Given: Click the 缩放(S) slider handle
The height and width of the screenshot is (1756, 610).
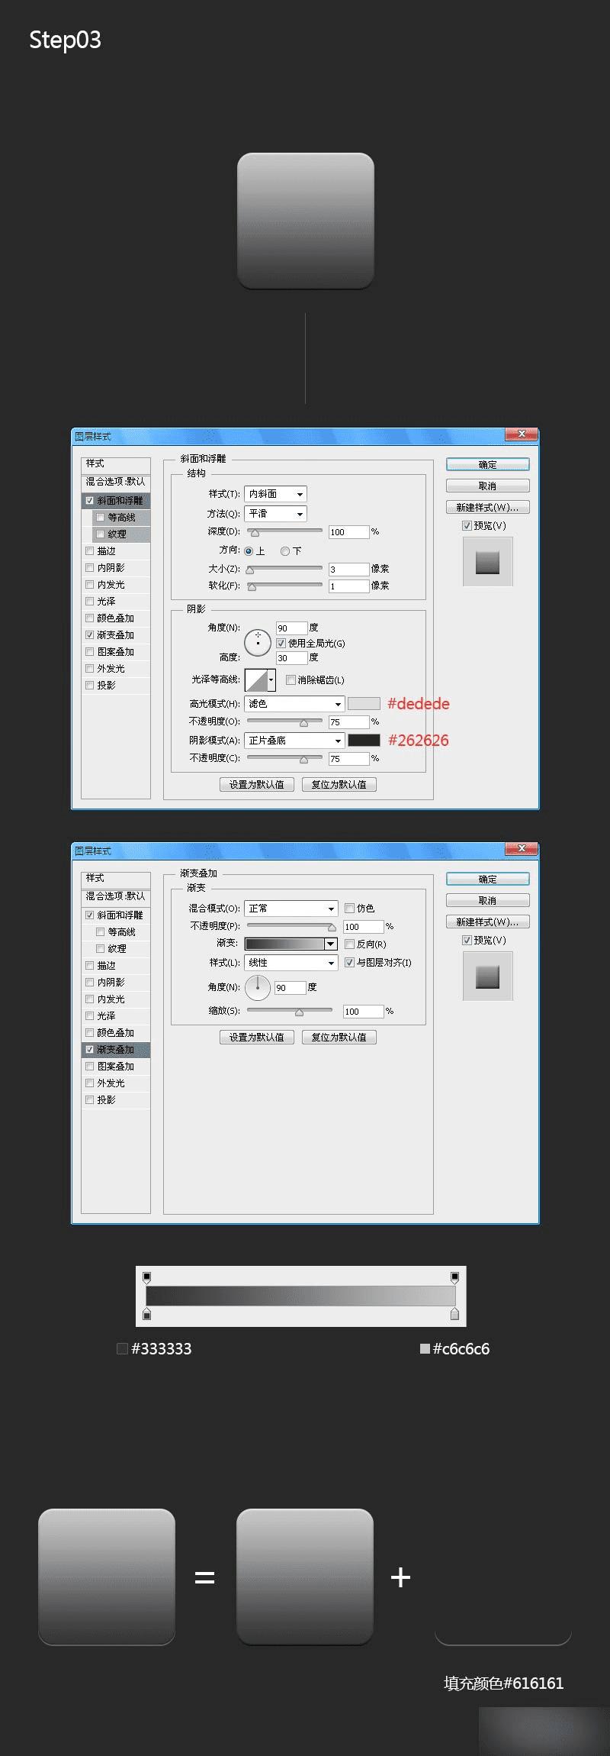Looking at the screenshot, I should pyautogui.click(x=299, y=1012).
